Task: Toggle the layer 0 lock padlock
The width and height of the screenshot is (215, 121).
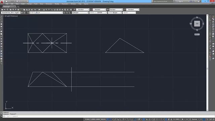Action: click(x=36, y=13)
